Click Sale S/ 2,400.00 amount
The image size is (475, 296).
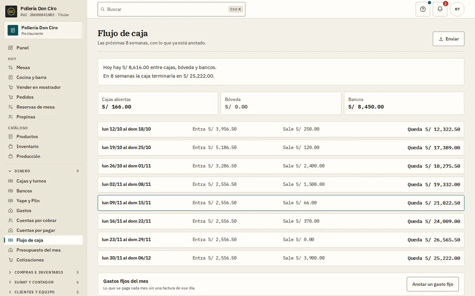click(304, 166)
